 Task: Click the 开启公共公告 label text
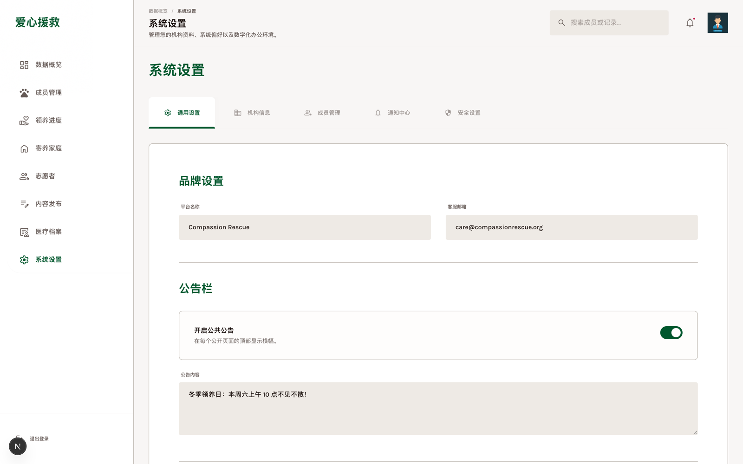(214, 330)
